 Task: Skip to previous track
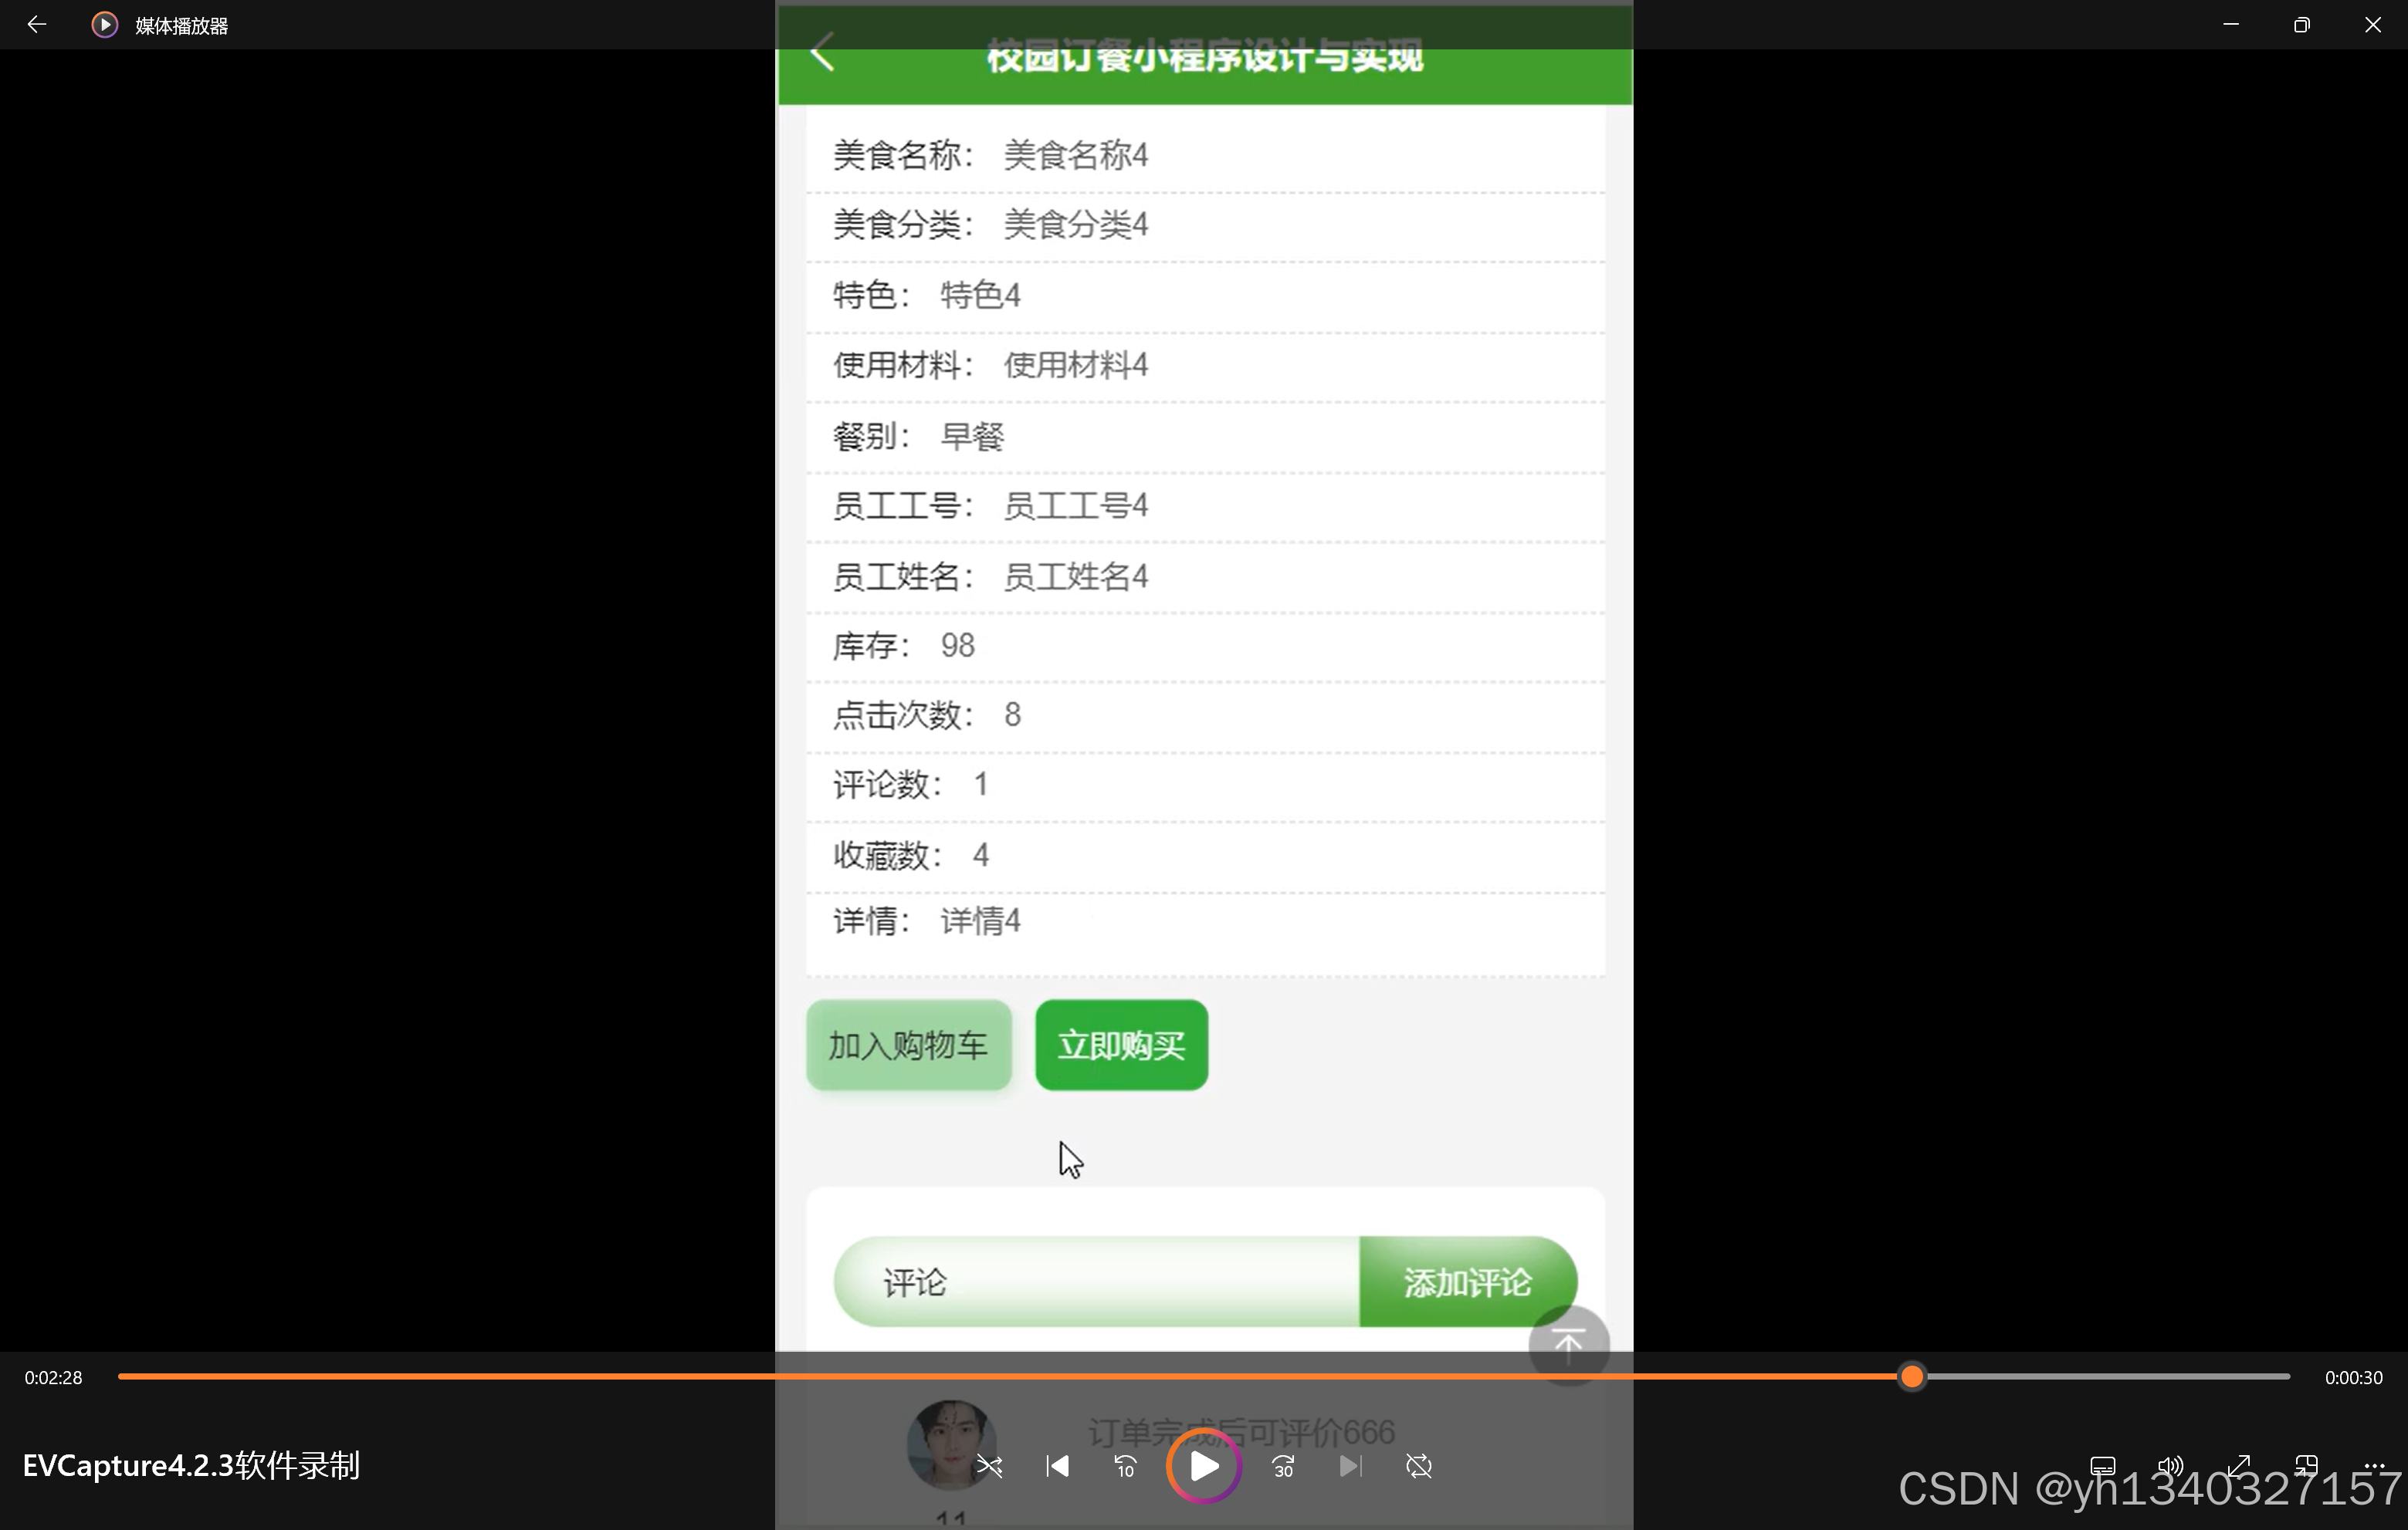[1058, 1466]
